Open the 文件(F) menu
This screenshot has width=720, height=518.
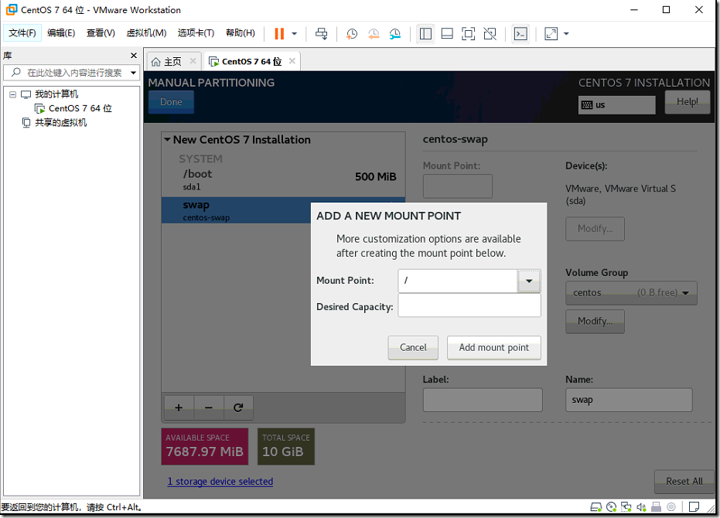click(x=22, y=32)
